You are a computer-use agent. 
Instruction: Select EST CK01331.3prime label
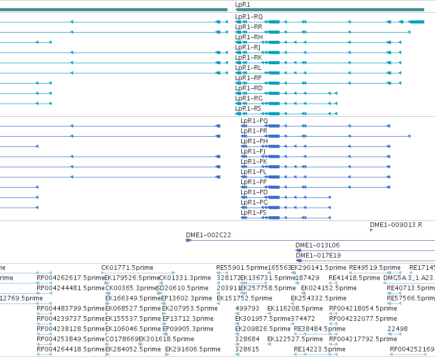[x=185, y=278]
